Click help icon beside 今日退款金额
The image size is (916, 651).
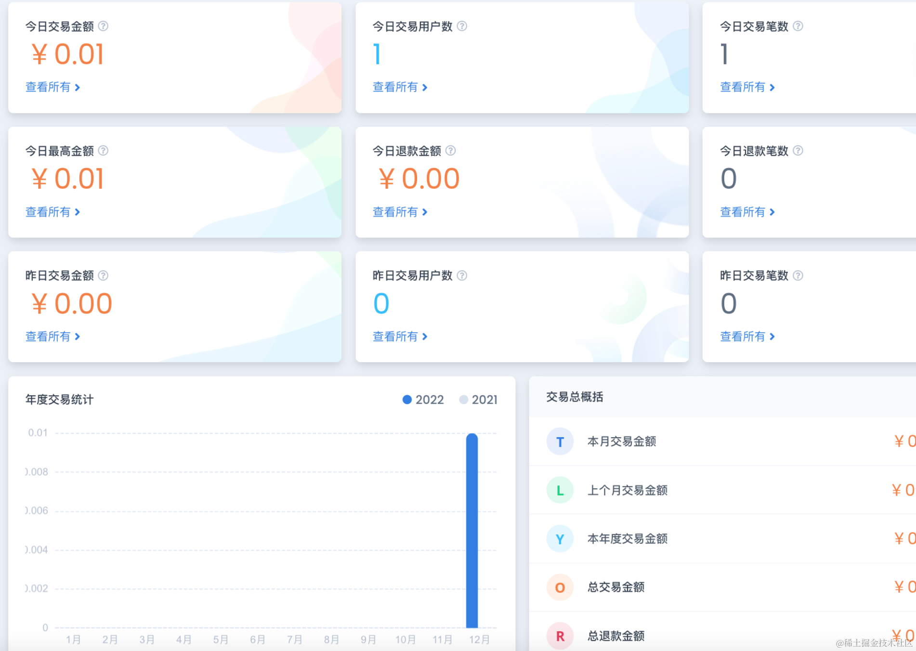coord(450,151)
